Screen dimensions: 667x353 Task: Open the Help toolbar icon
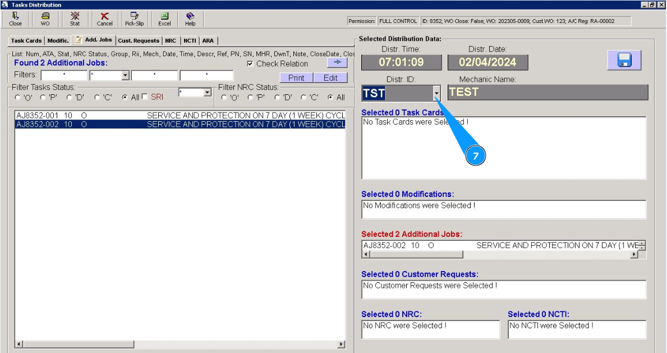[x=190, y=19]
